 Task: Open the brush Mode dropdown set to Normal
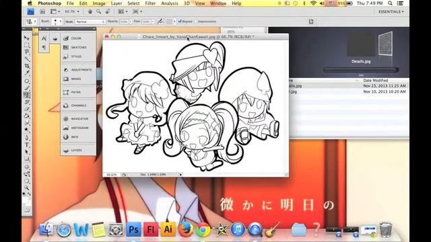click(90, 22)
